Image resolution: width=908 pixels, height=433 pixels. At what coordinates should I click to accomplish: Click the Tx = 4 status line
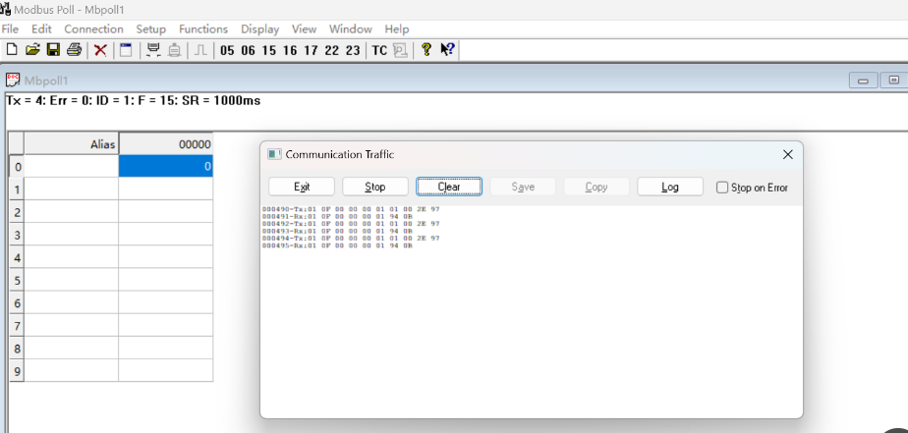coord(134,101)
